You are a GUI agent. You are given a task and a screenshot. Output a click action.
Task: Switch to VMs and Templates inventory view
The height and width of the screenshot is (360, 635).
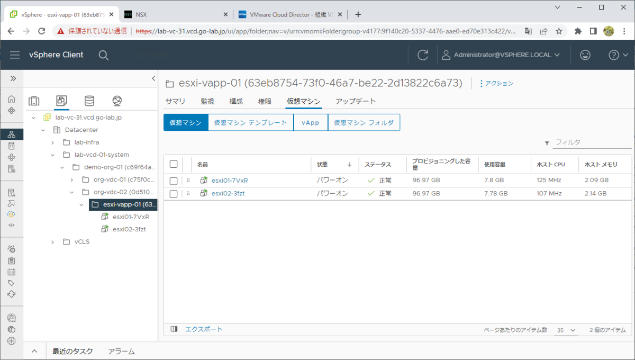pos(61,101)
